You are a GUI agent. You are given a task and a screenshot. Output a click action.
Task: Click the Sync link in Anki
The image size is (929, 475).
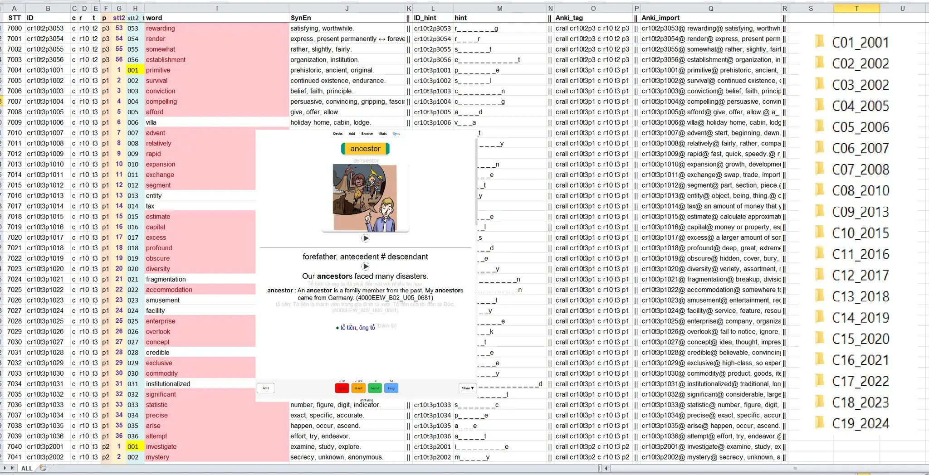396,134
